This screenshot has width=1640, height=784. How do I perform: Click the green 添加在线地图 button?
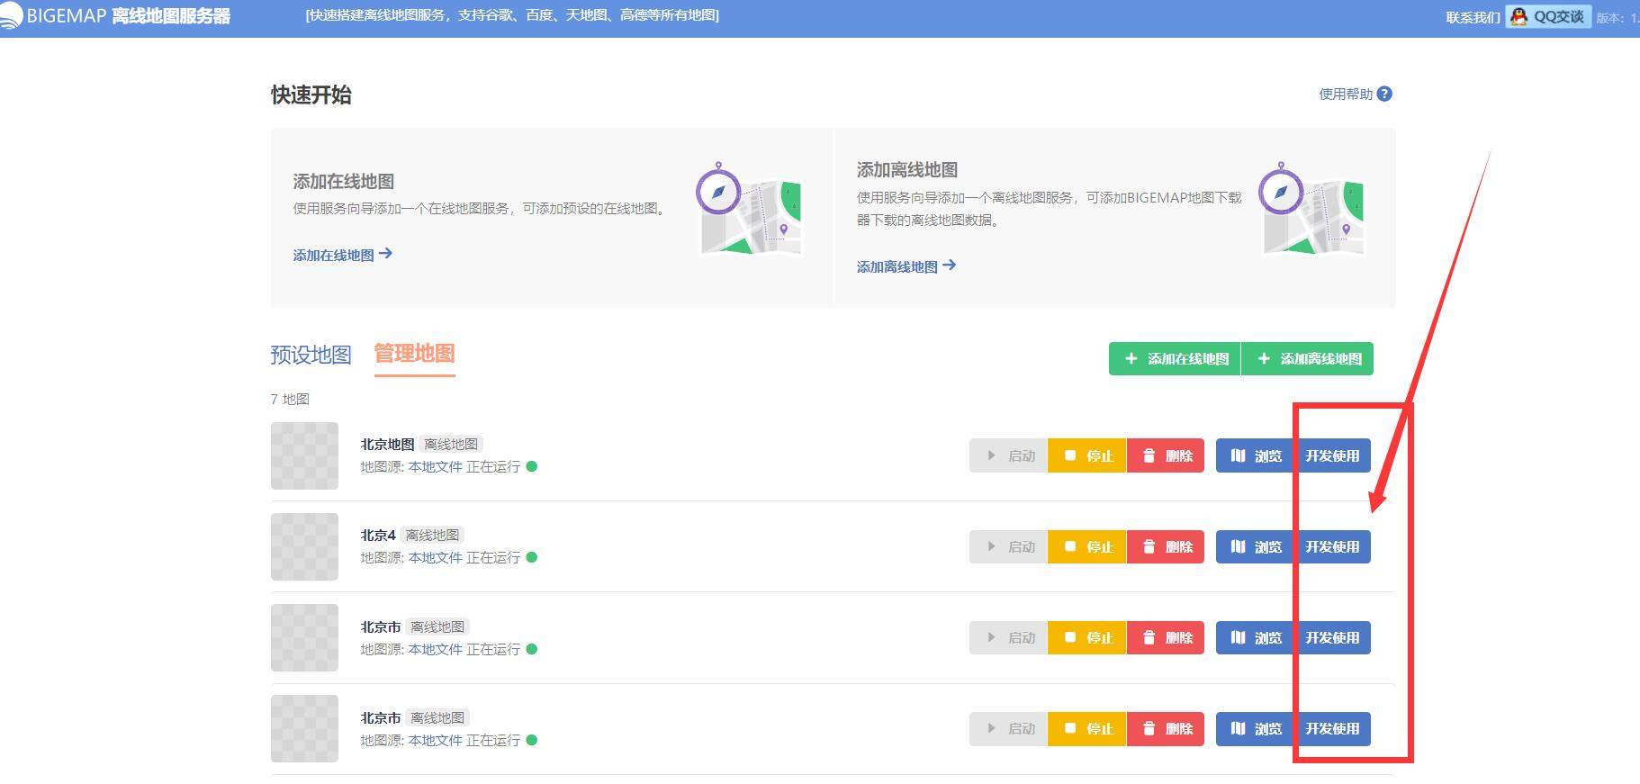(1175, 358)
